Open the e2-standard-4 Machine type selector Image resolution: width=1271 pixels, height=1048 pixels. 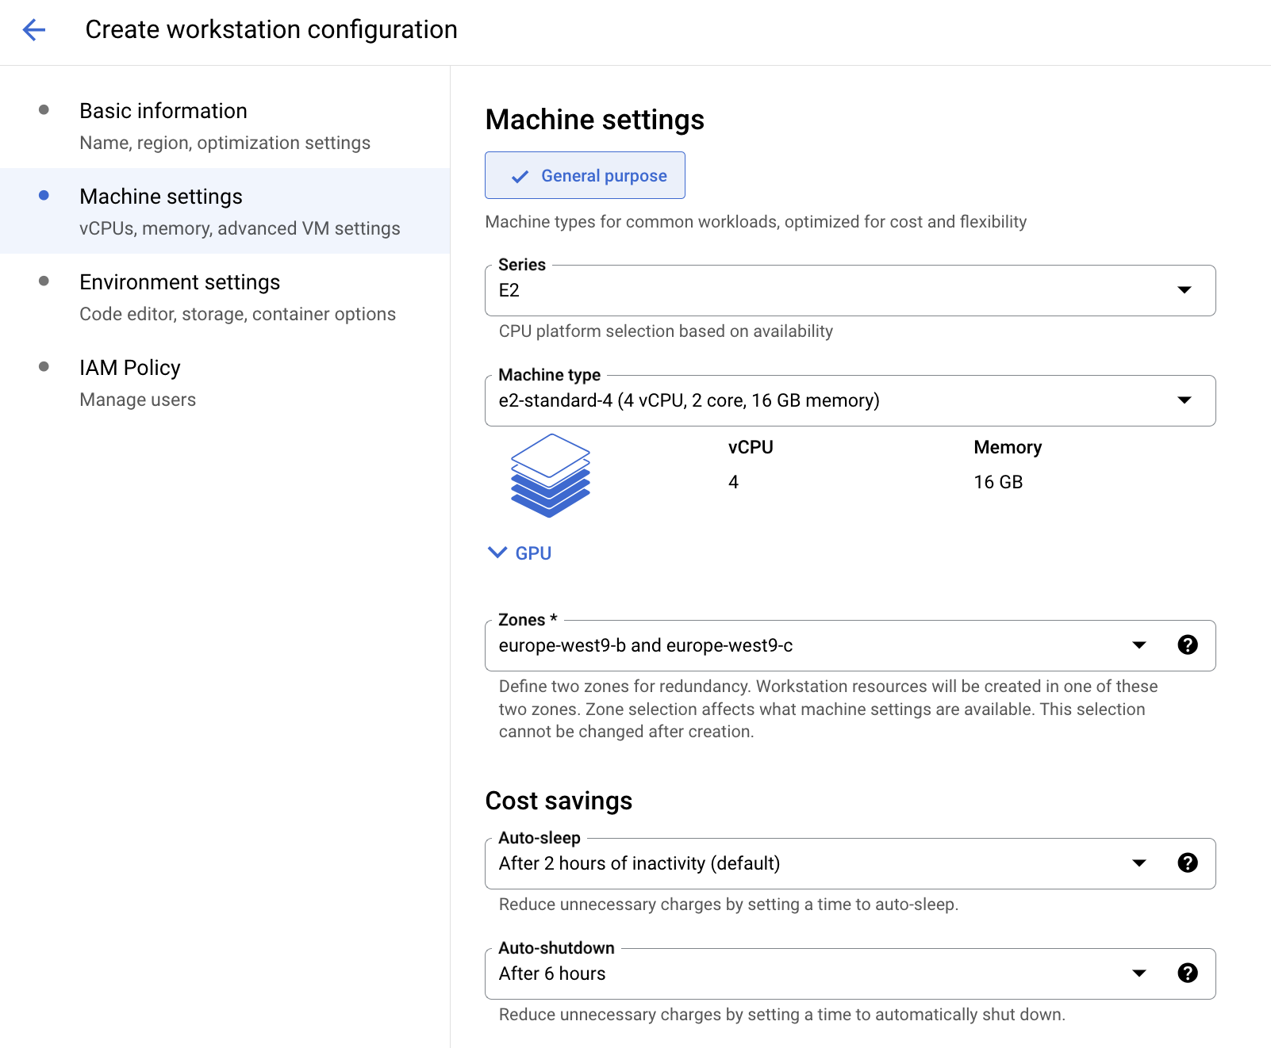point(833,400)
